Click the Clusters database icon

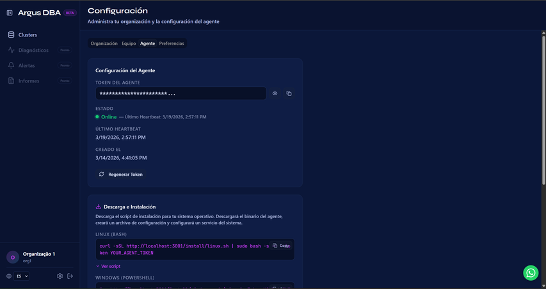[11, 35]
